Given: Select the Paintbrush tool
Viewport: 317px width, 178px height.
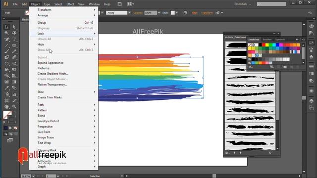Looking at the screenshot, I should pos(6,51).
